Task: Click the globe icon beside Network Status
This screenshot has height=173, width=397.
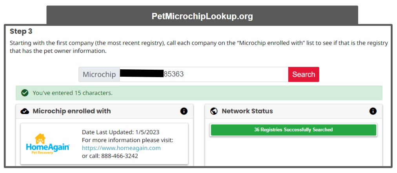Action: [x=214, y=111]
